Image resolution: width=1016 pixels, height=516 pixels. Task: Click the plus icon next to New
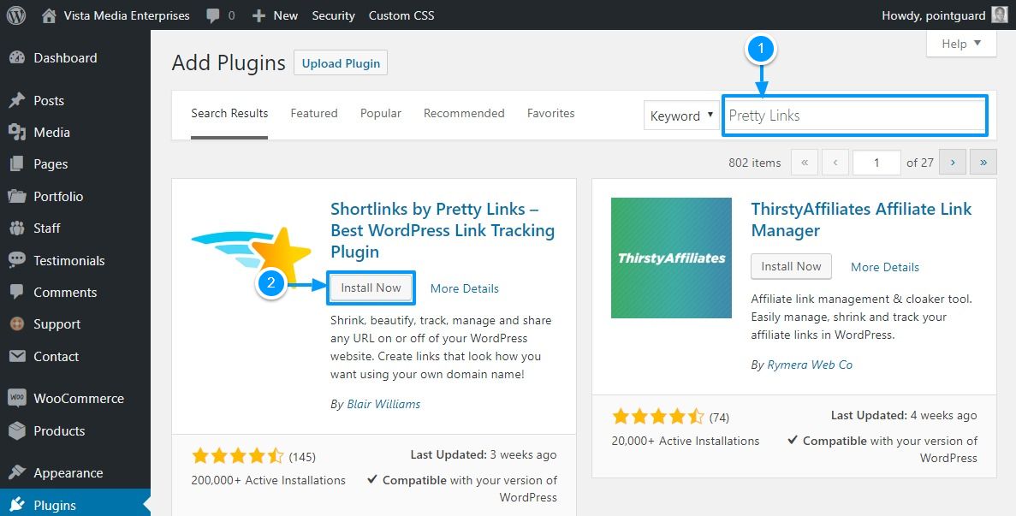tap(259, 15)
